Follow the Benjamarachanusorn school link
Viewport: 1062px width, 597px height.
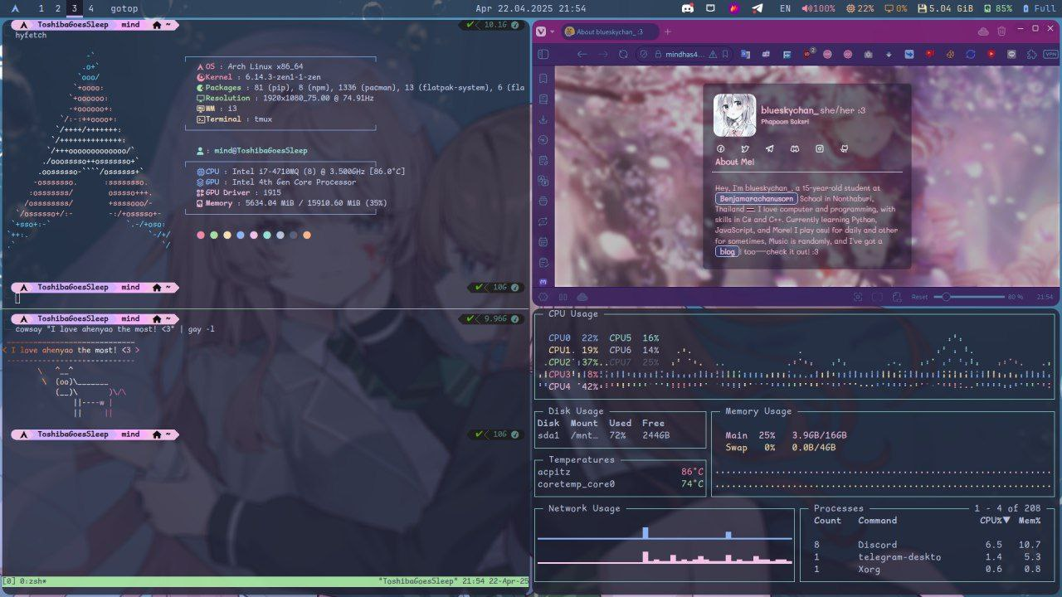(x=756, y=199)
